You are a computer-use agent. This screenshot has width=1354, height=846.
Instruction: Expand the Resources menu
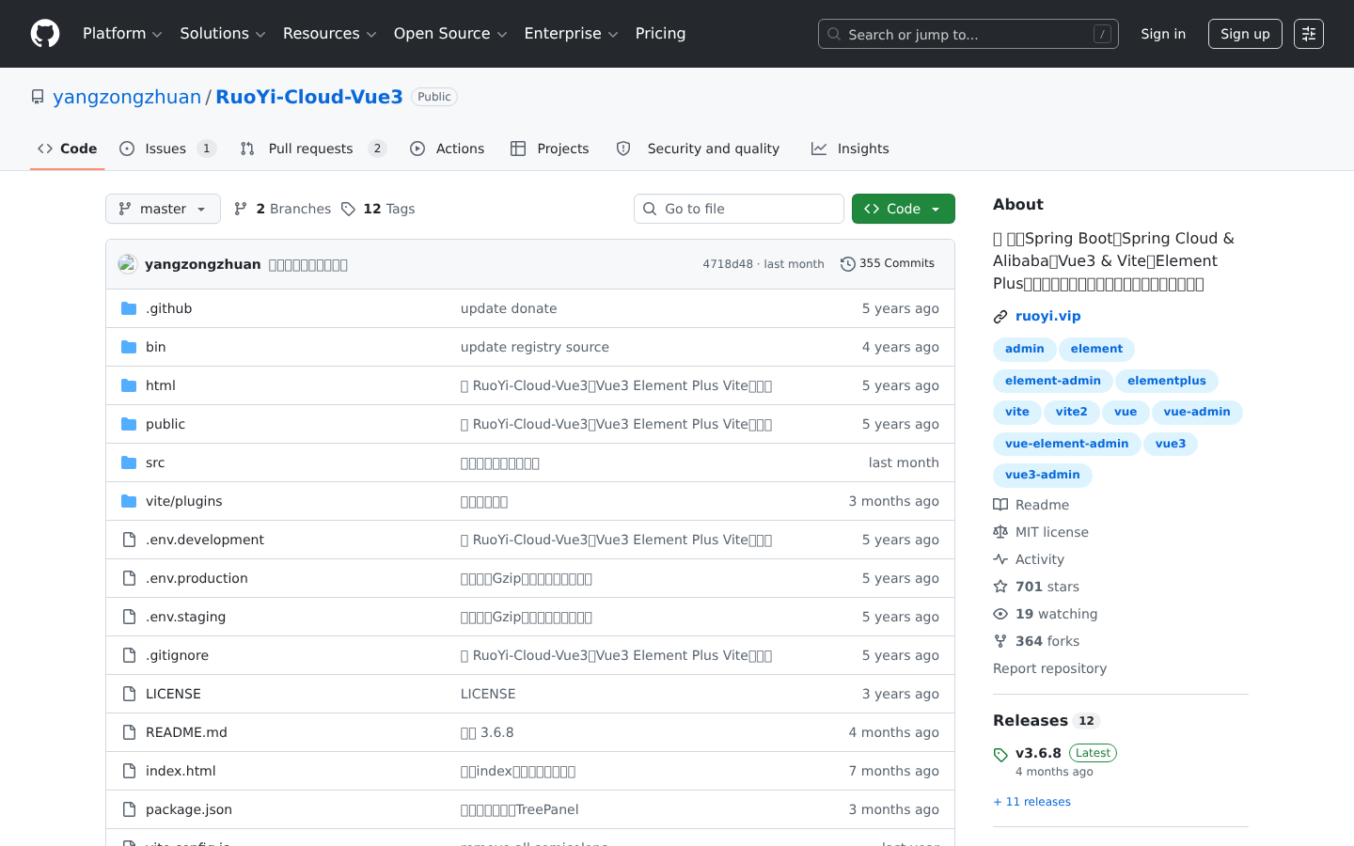click(x=329, y=34)
